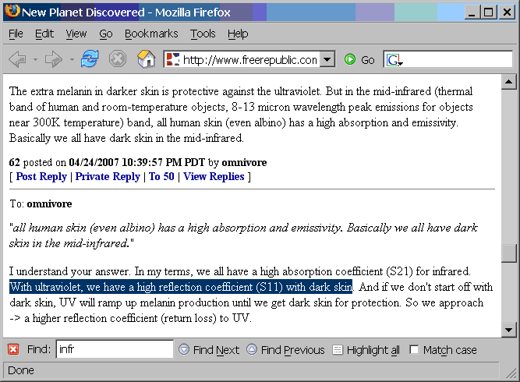
Task: Toggle Highlight all in Find bar
Action: tap(366, 350)
